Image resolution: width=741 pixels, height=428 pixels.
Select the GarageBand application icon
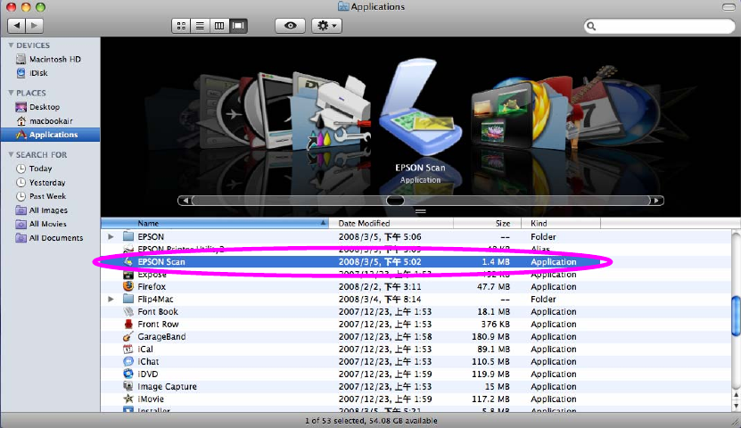coord(128,337)
